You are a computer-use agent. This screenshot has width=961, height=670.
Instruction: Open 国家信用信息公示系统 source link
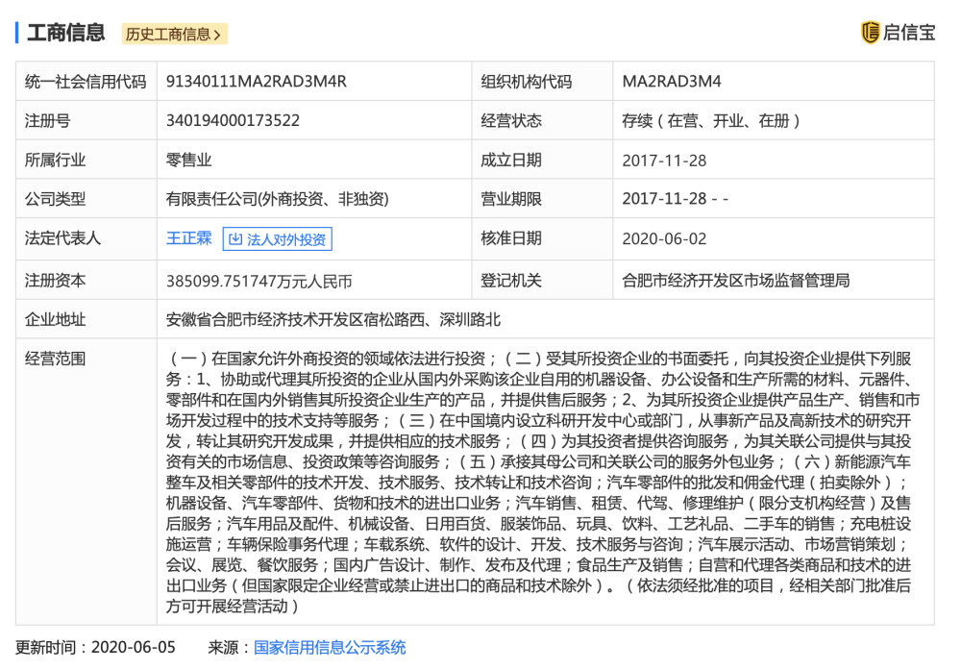point(330,648)
